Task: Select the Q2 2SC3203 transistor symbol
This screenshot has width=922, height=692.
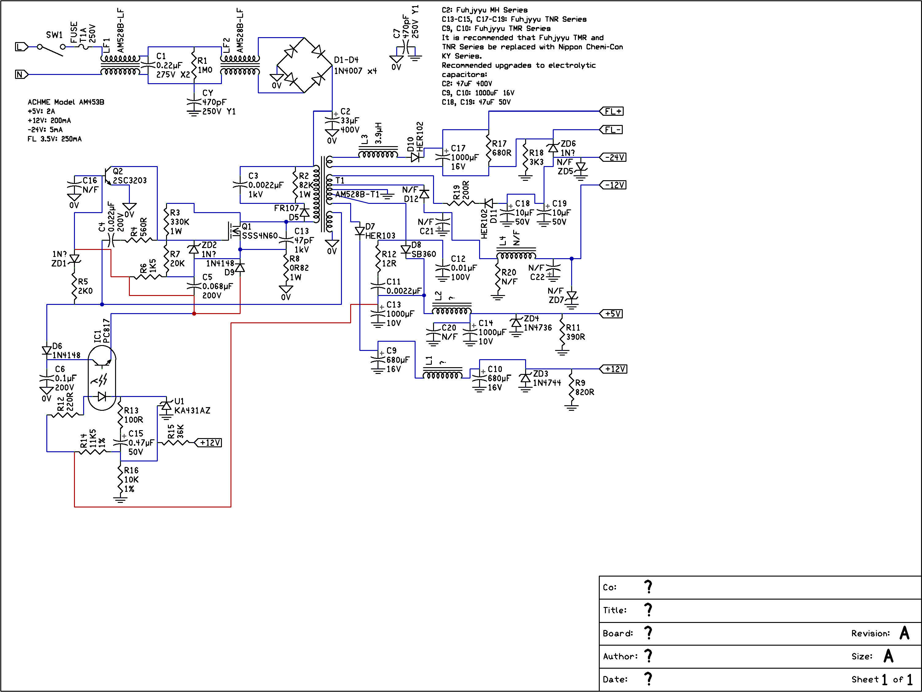Action: coord(107,176)
